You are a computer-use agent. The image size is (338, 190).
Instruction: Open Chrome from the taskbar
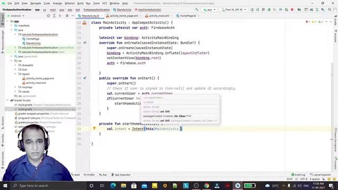pyautogui.click(x=206, y=185)
